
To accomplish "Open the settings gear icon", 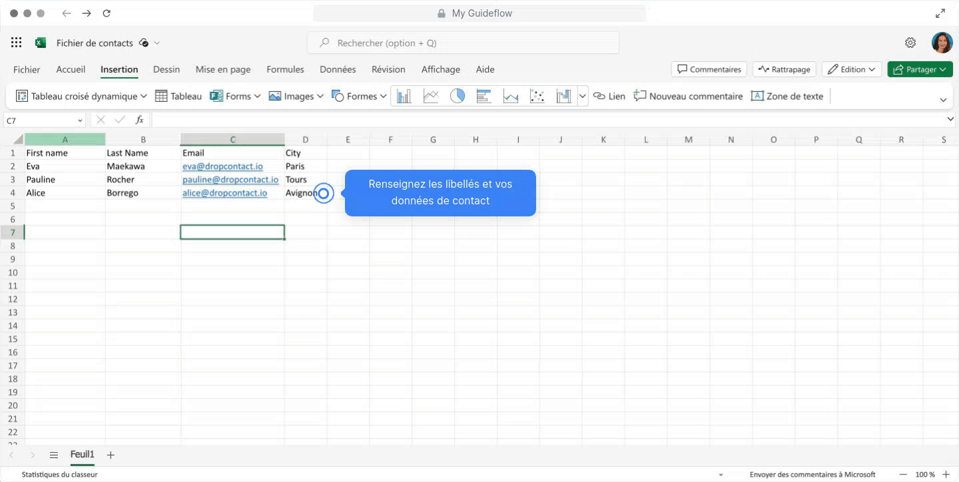I will 910,43.
